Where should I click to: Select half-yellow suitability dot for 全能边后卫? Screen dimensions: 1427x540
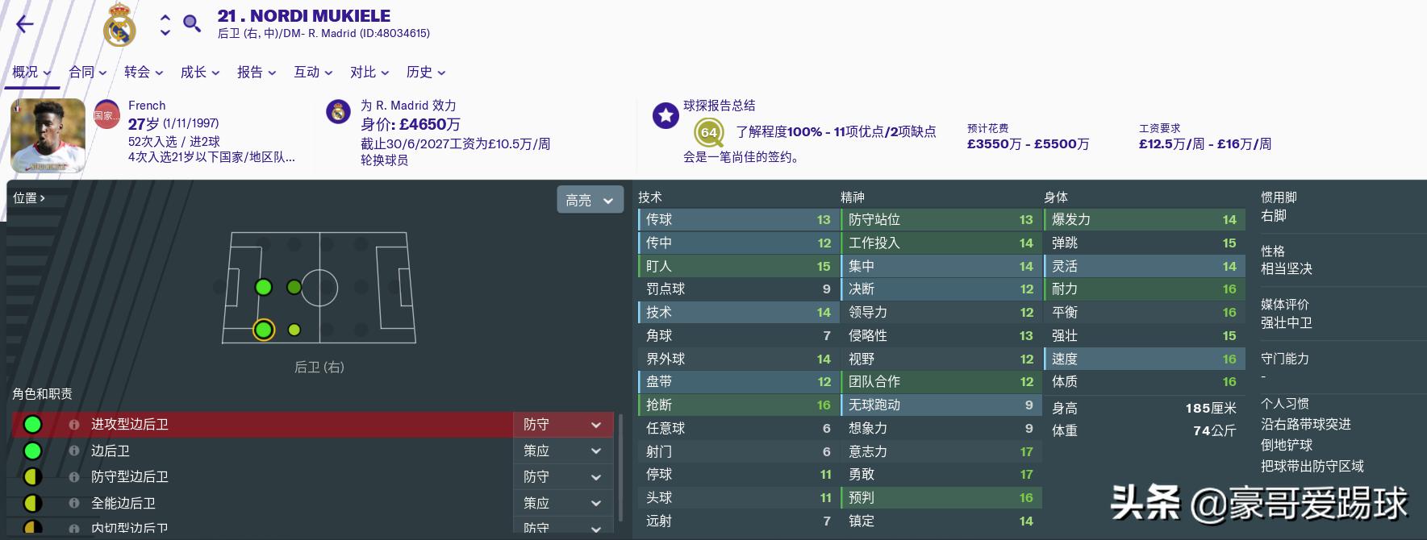32,503
